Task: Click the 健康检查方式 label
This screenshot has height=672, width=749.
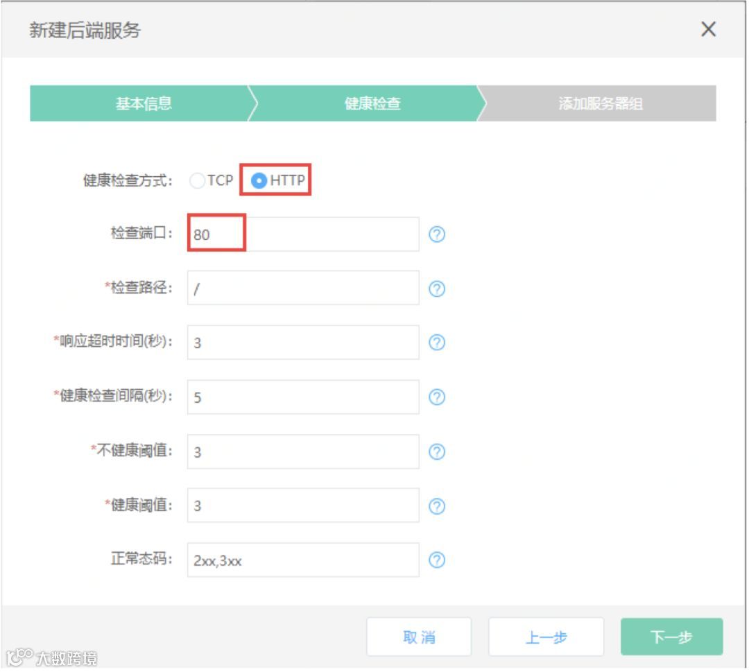Action: 128,180
